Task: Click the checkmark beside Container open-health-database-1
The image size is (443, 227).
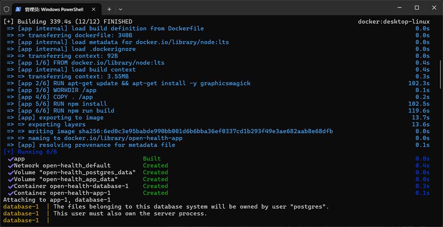Action: [11, 186]
